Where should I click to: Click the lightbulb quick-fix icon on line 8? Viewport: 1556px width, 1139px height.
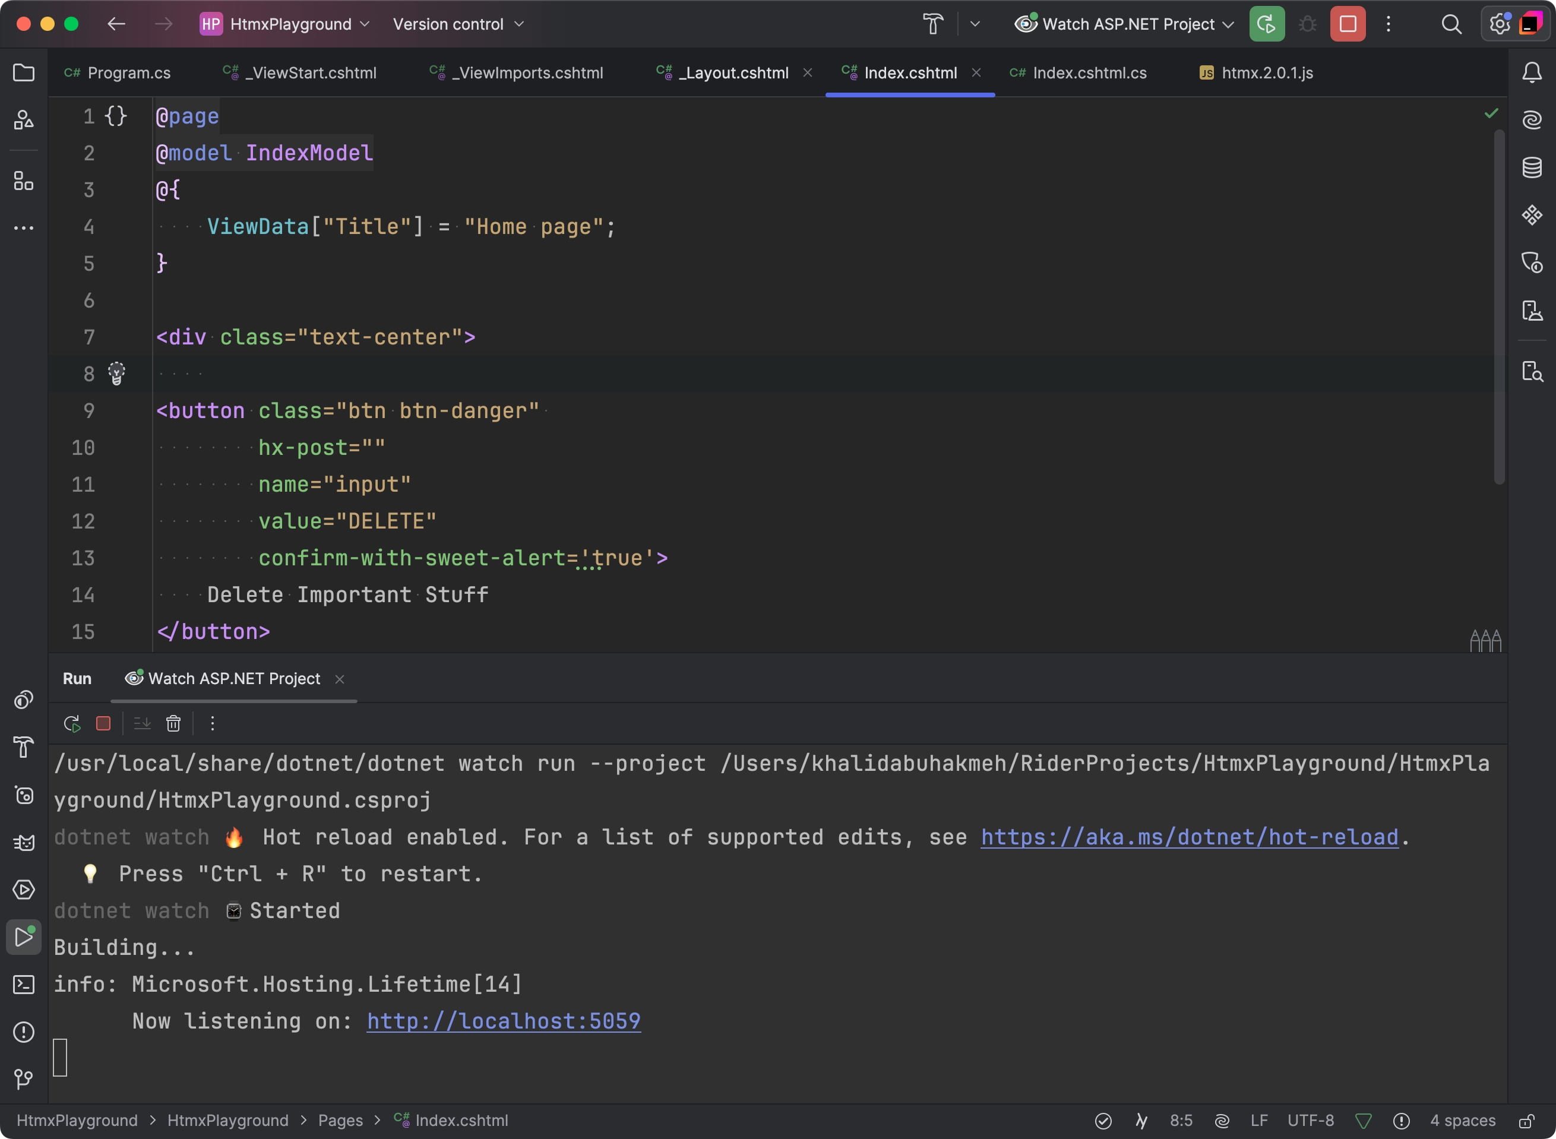coord(116,373)
